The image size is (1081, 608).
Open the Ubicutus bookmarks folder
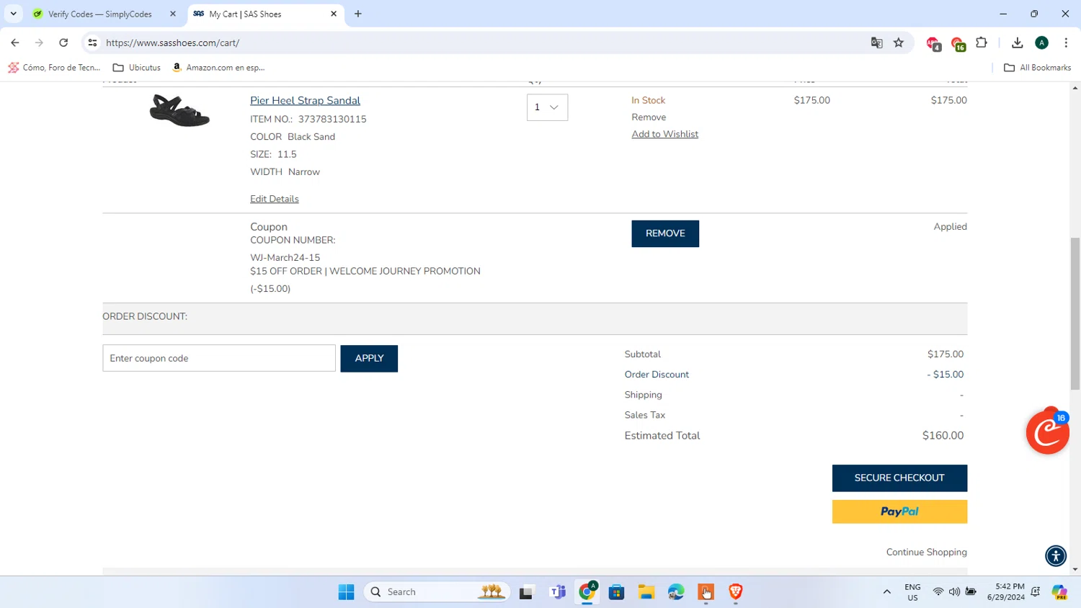coord(137,68)
